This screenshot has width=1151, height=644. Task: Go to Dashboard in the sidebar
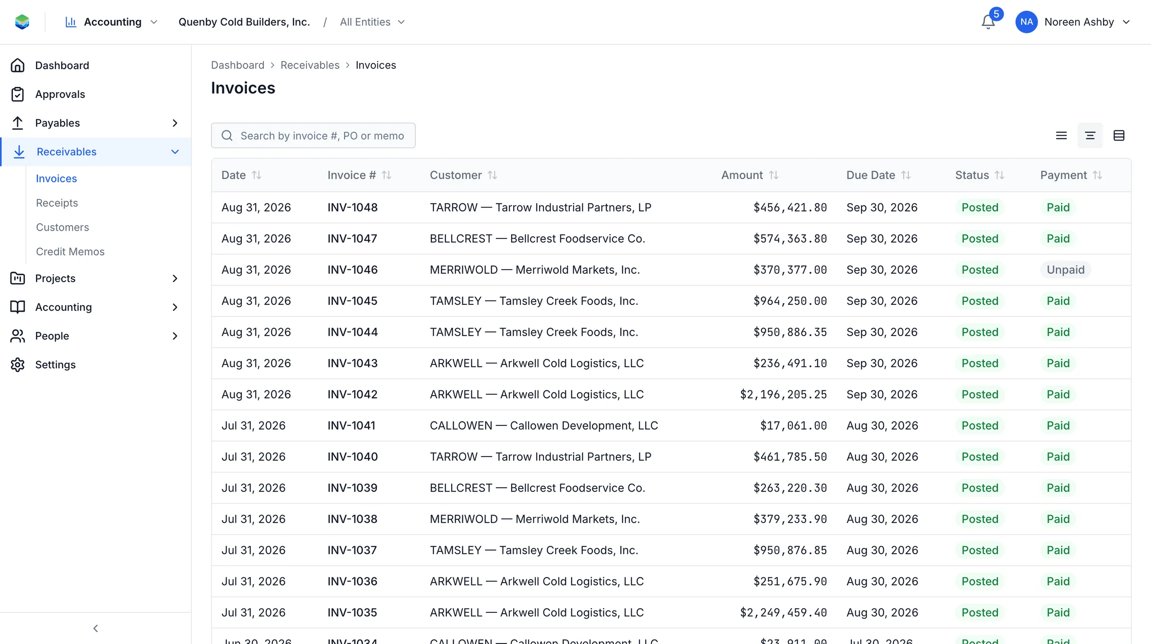tap(62, 65)
